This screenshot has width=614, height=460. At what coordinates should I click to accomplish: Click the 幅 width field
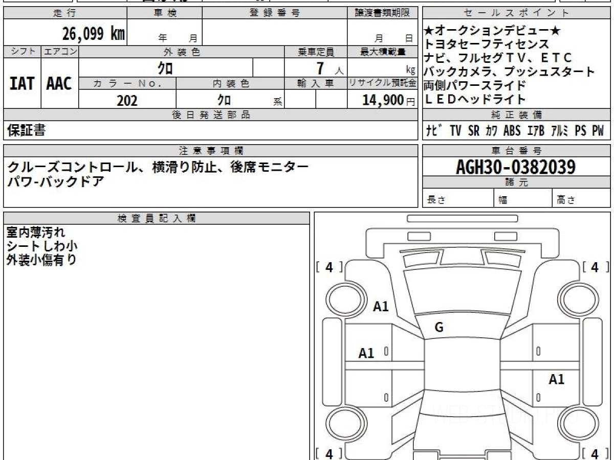522,198
